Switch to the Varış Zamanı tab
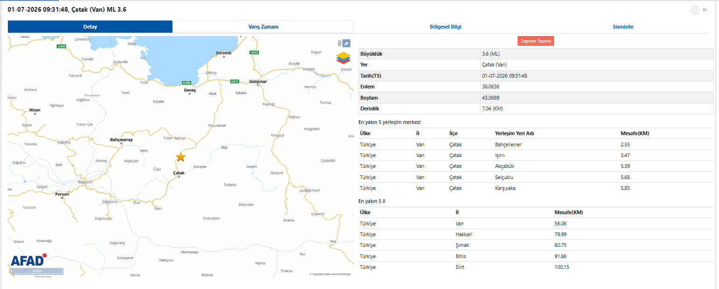This screenshot has width=719, height=289. point(263,27)
